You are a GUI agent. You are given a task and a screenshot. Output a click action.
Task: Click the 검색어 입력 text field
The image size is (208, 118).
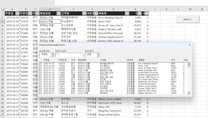(69, 55)
